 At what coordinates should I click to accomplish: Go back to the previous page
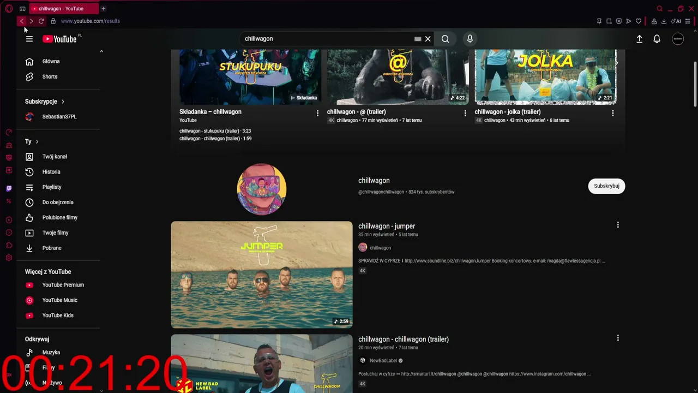point(21,21)
